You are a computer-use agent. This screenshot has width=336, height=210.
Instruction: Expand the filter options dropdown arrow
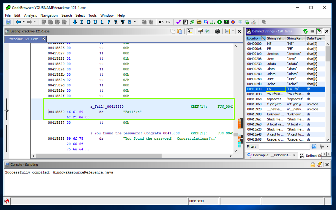tap(327, 147)
